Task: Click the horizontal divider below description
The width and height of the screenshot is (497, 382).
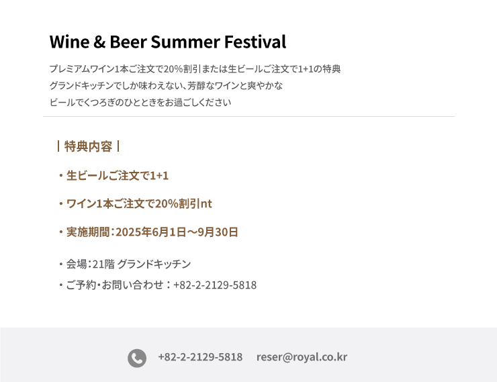Action: pyautogui.click(x=248, y=117)
